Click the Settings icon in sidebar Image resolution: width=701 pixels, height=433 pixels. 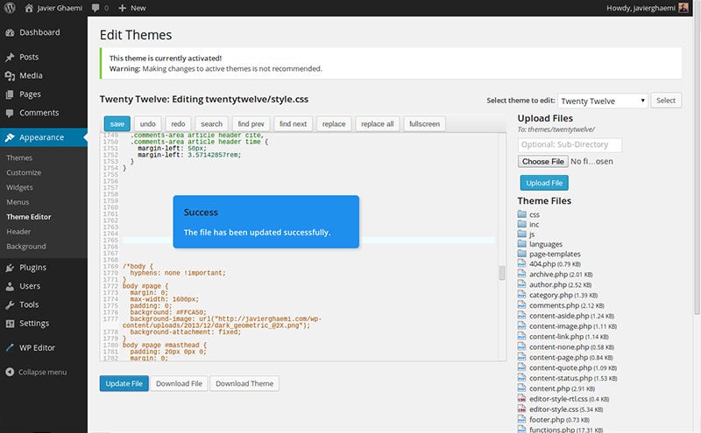[x=10, y=324]
